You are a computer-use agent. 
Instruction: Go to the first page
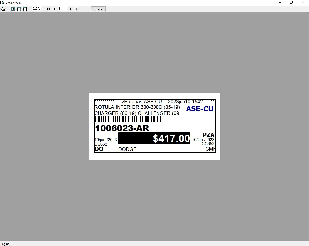click(48, 9)
